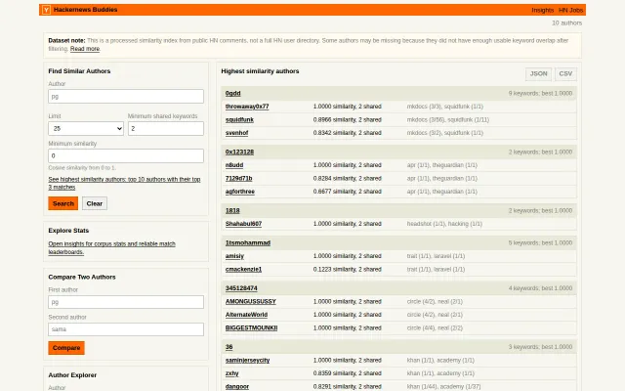The height and width of the screenshot is (391, 625).
Task: Open the Insights page link
Action: [543, 10]
